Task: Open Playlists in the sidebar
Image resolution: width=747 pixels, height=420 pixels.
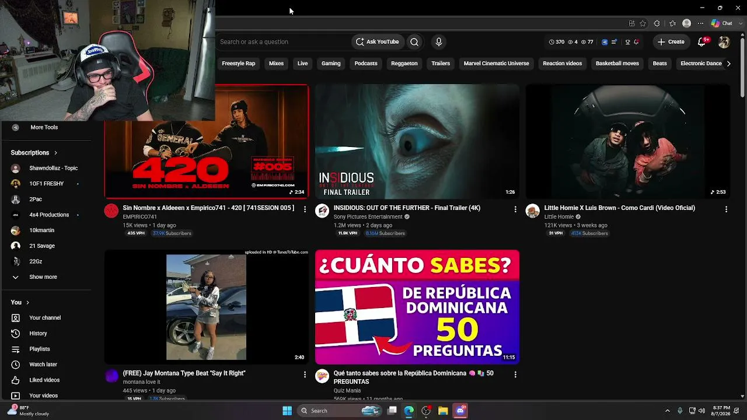Action: [40, 349]
